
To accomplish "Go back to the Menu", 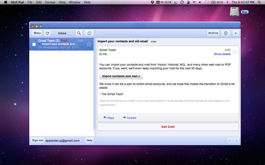I will [37, 33].
